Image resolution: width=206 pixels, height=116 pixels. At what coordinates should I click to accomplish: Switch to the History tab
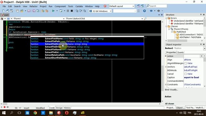(x=67, y=108)
